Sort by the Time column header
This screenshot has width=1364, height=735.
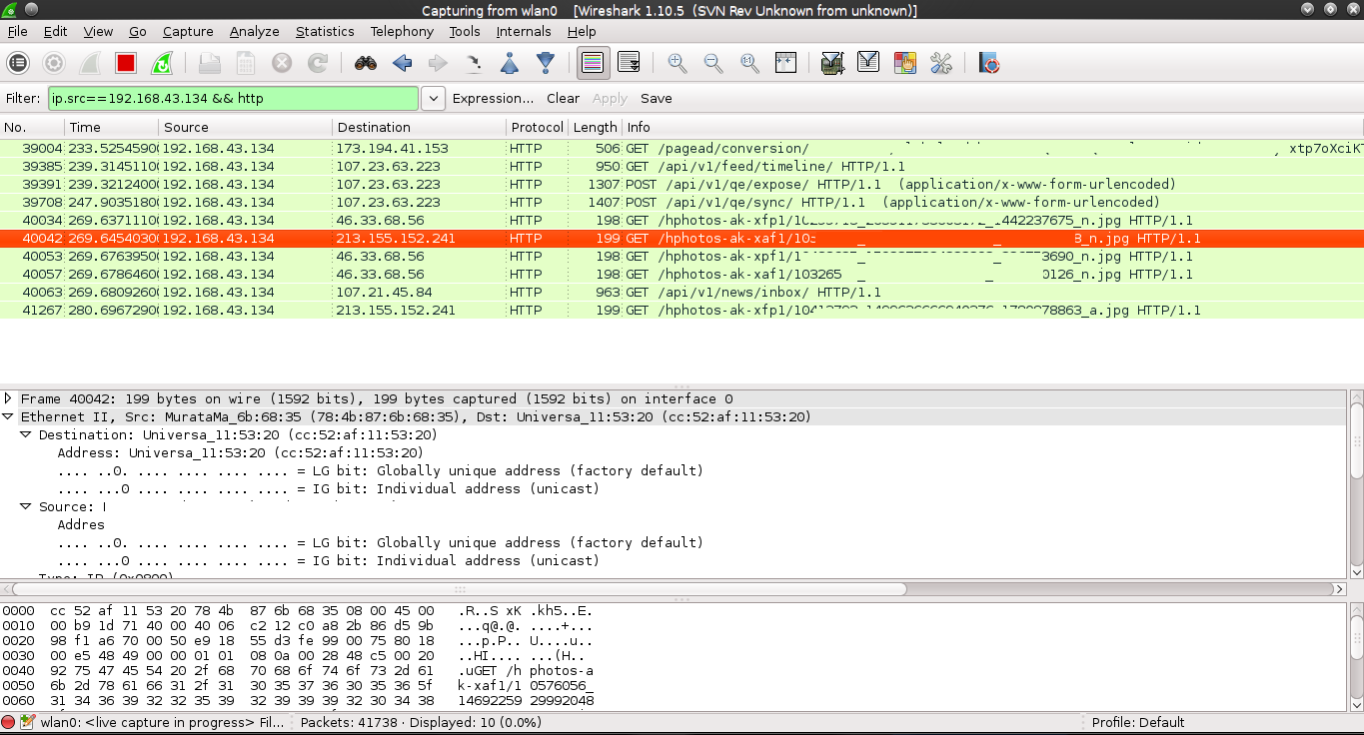(112, 127)
